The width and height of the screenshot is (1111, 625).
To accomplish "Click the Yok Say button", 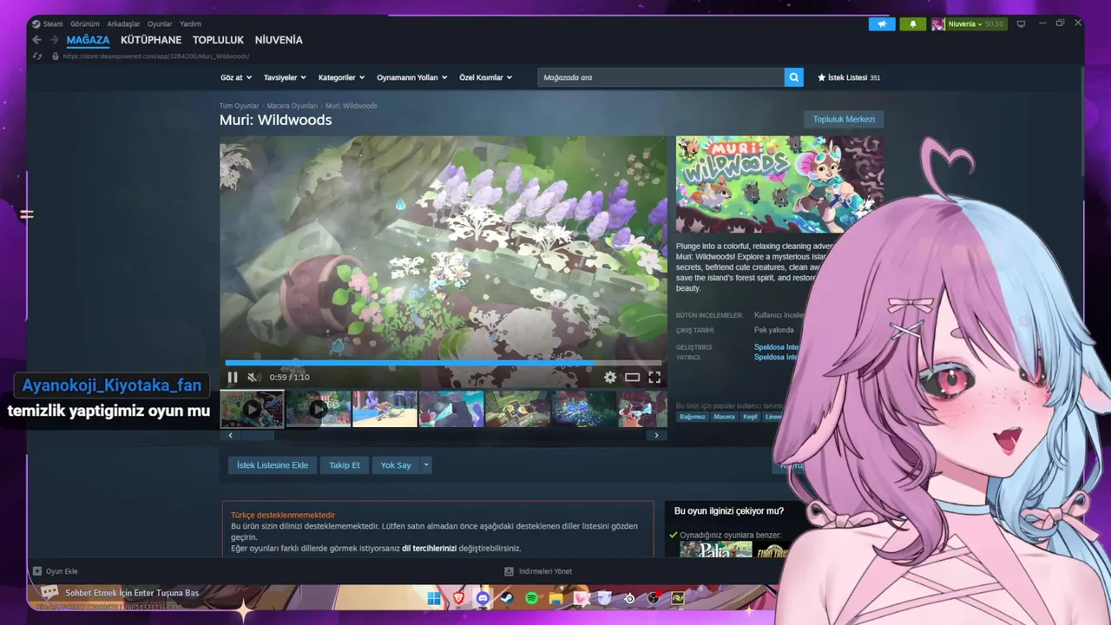I will click(396, 465).
